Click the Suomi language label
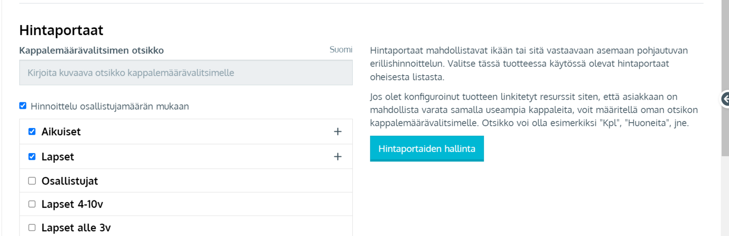Image resolution: width=729 pixels, height=236 pixels. [x=341, y=50]
